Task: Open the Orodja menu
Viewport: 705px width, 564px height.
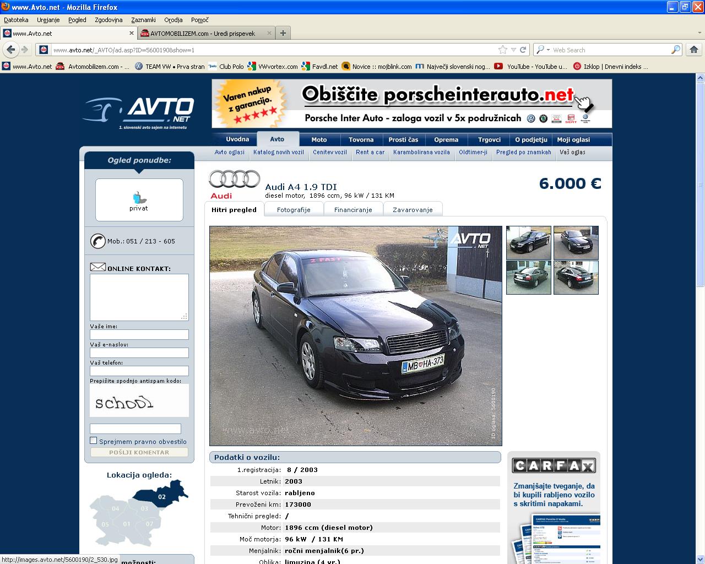Action: (173, 20)
